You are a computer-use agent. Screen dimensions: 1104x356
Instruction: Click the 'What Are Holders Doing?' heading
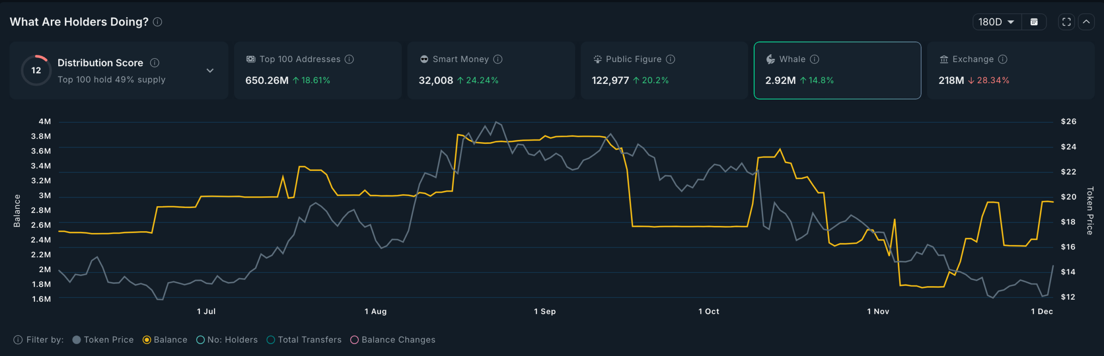79,22
